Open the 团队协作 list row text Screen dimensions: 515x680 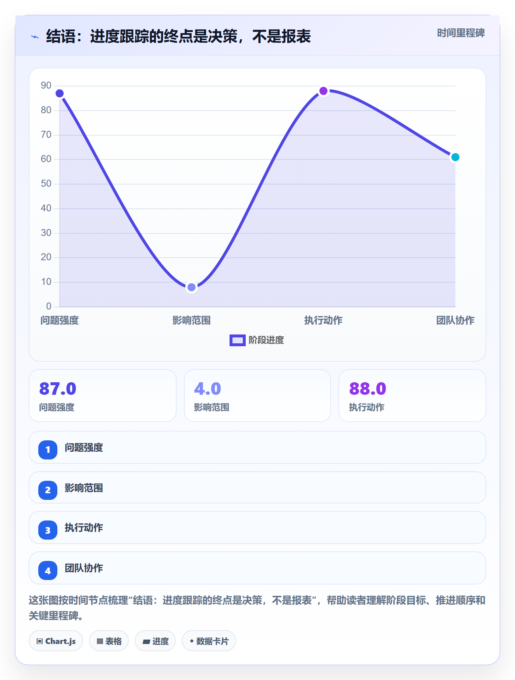[84, 568]
